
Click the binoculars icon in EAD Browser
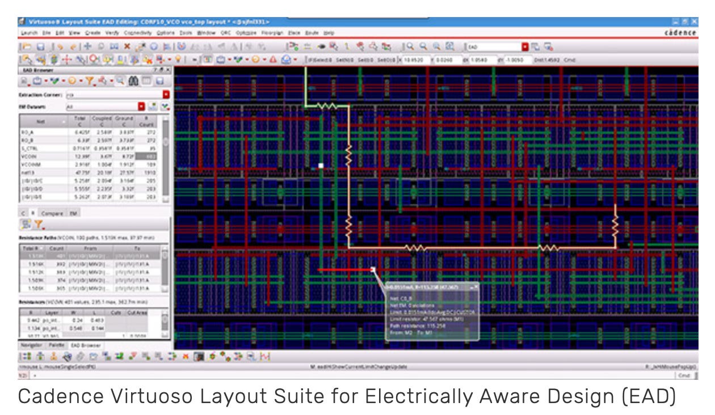pyautogui.click(x=133, y=81)
